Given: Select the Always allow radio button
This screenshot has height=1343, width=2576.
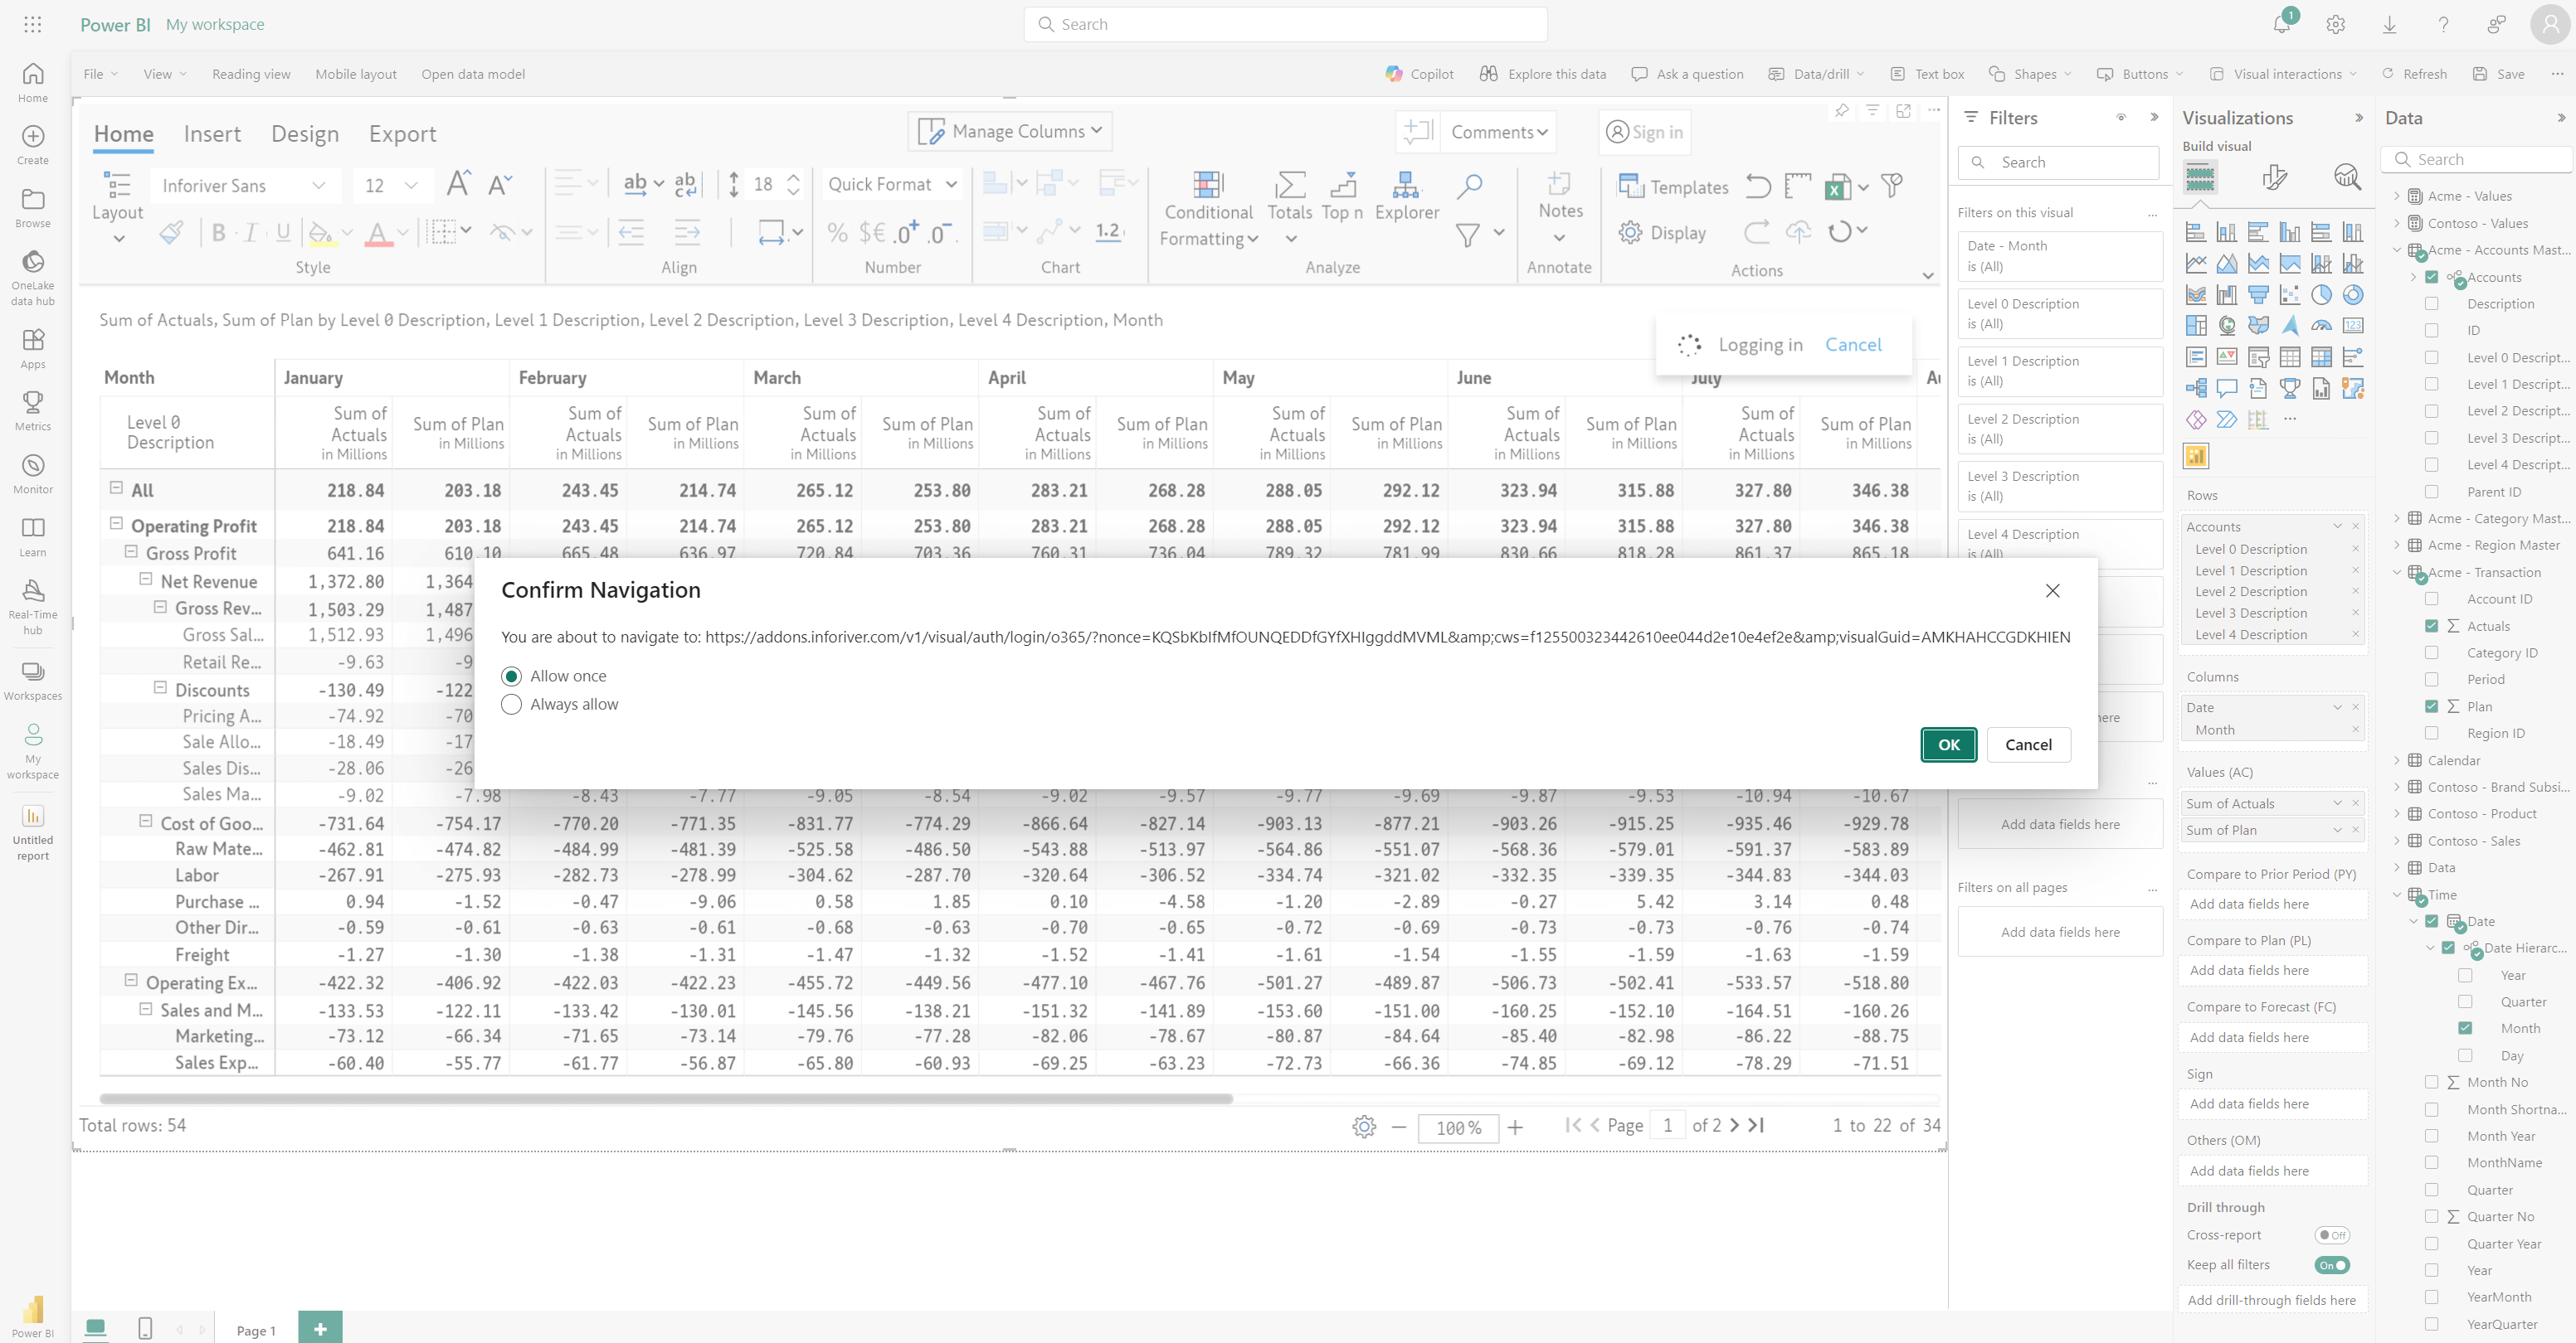Looking at the screenshot, I should pos(511,705).
